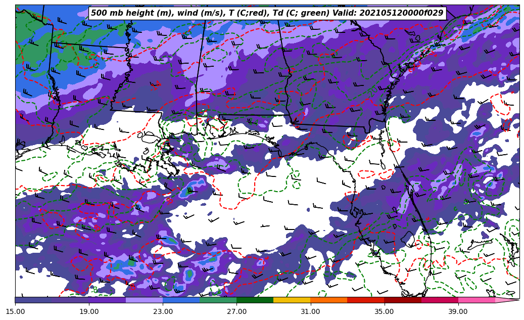Click the 15.00 colorbar tick label

pos(15,311)
